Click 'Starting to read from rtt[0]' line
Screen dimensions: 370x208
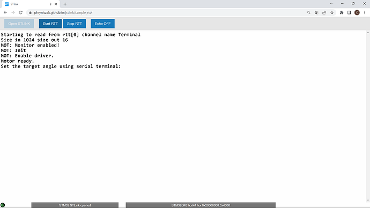coord(71,35)
